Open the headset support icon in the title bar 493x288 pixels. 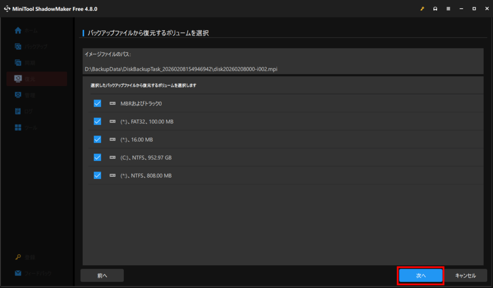[x=435, y=9]
